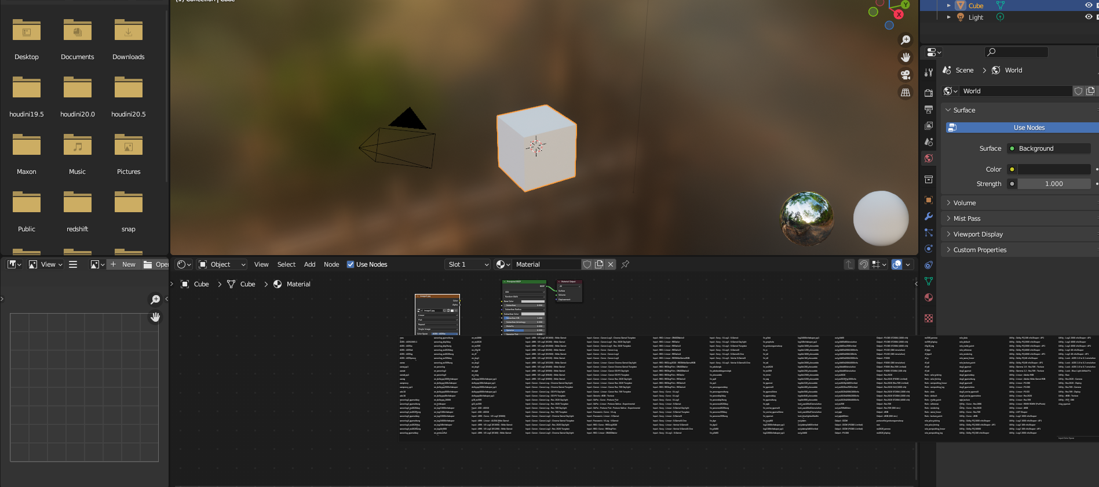Toggle fake user for World datablock

click(1078, 91)
